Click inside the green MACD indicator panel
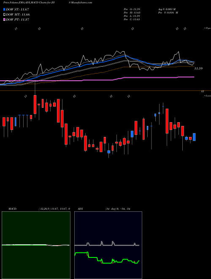The height and width of the screenshot is (279, 211). click(36, 245)
